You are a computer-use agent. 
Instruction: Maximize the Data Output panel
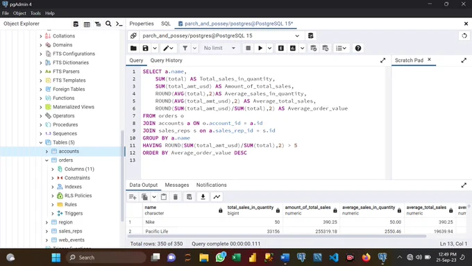464,185
